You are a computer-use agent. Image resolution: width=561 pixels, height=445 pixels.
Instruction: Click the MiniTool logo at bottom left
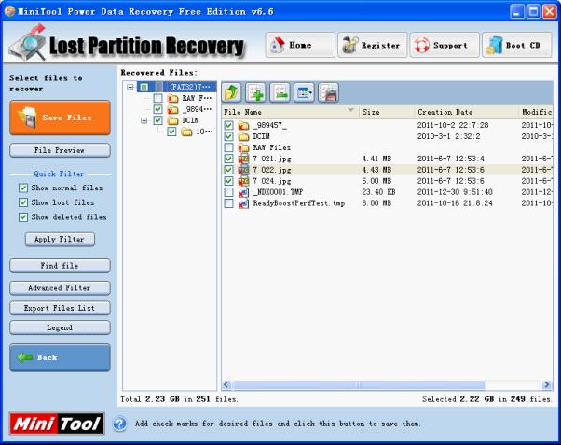57,424
